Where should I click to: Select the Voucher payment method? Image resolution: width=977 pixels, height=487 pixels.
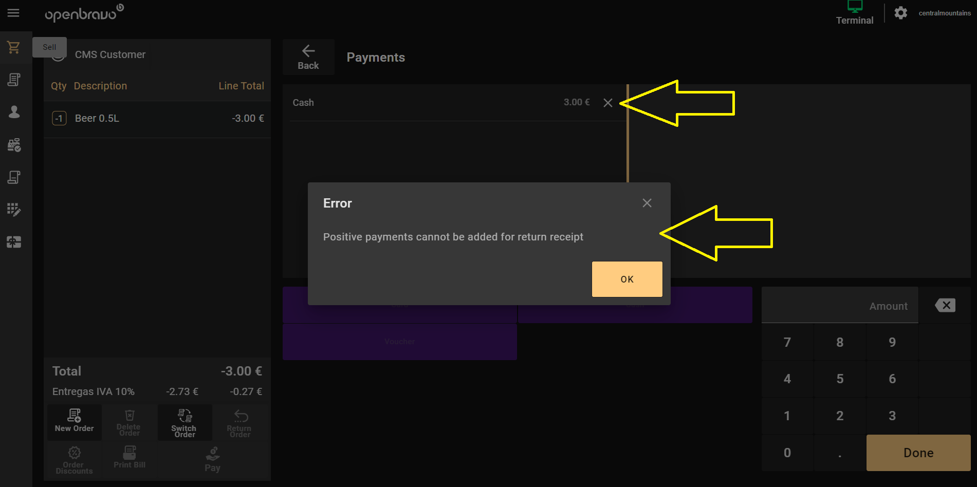(399, 342)
